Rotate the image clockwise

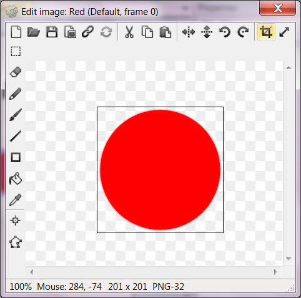pyautogui.click(x=243, y=32)
